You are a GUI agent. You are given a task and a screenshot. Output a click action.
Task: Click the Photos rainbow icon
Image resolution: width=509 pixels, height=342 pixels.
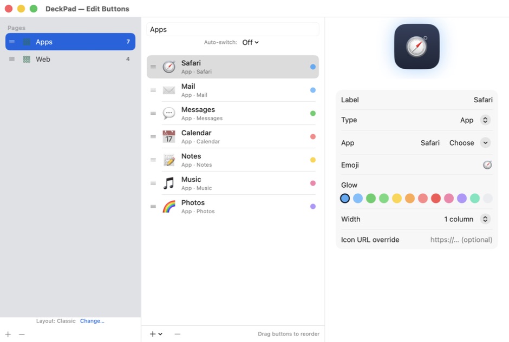point(169,206)
